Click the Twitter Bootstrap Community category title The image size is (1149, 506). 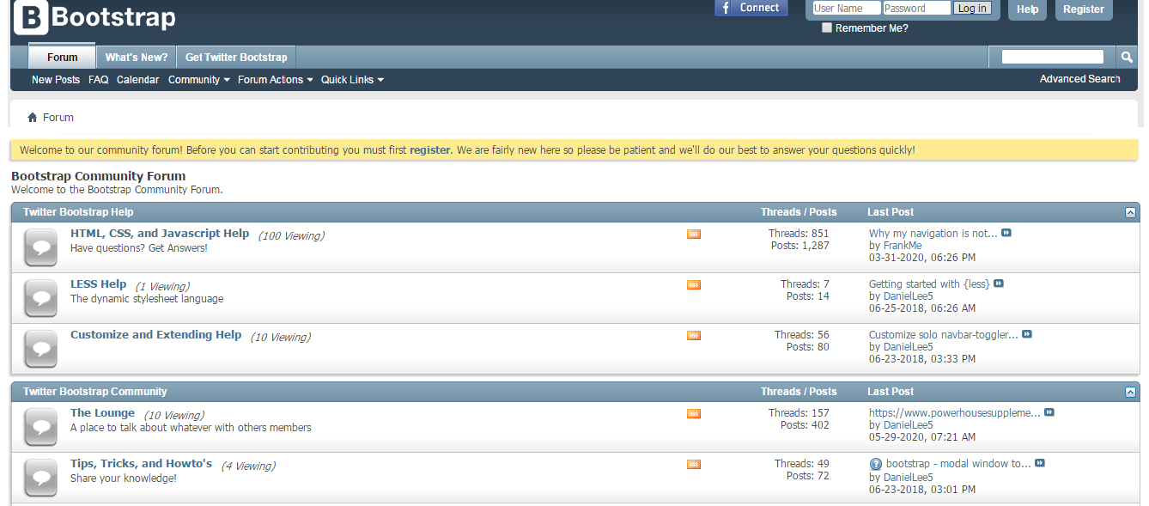95,391
